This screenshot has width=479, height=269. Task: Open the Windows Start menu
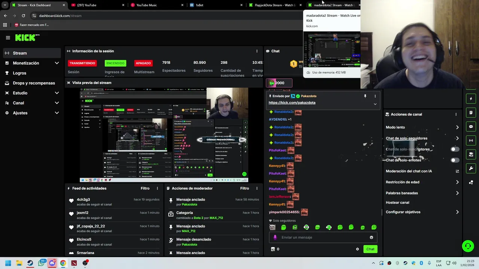click(x=8, y=263)
